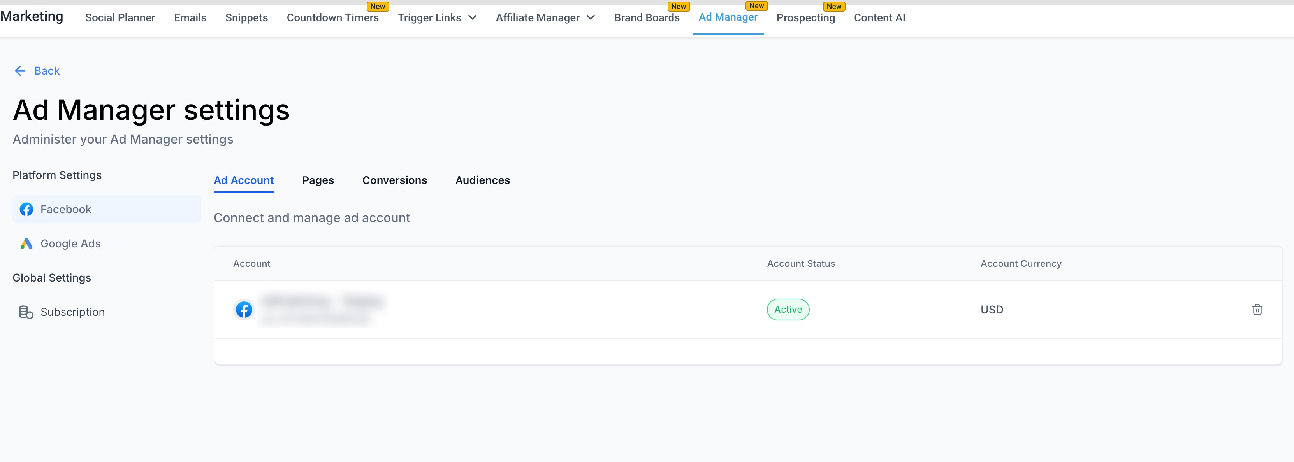Open Snippets from the top navigation

point(246,17)
